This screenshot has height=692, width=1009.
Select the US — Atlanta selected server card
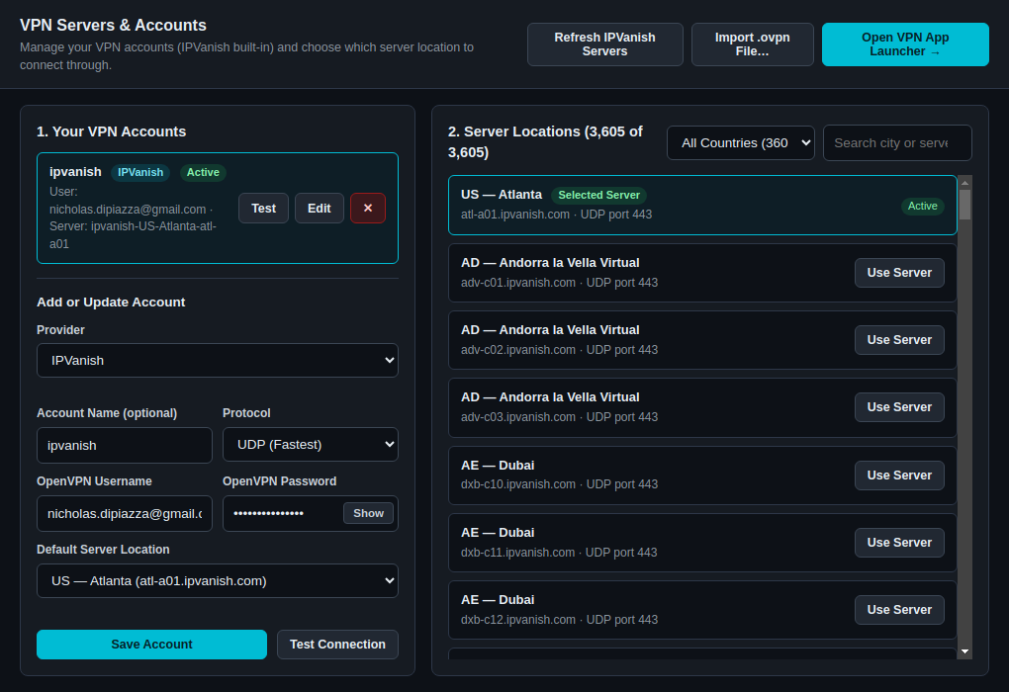pos(702,206)
